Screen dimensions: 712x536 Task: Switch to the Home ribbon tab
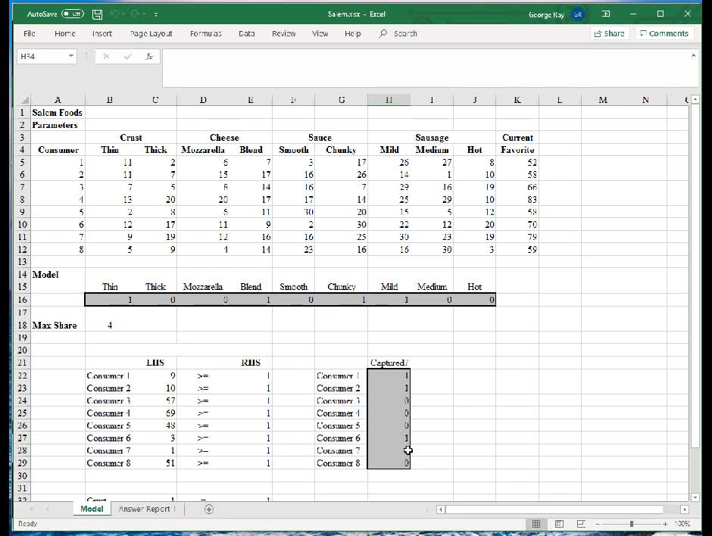[x=65, y=33]
